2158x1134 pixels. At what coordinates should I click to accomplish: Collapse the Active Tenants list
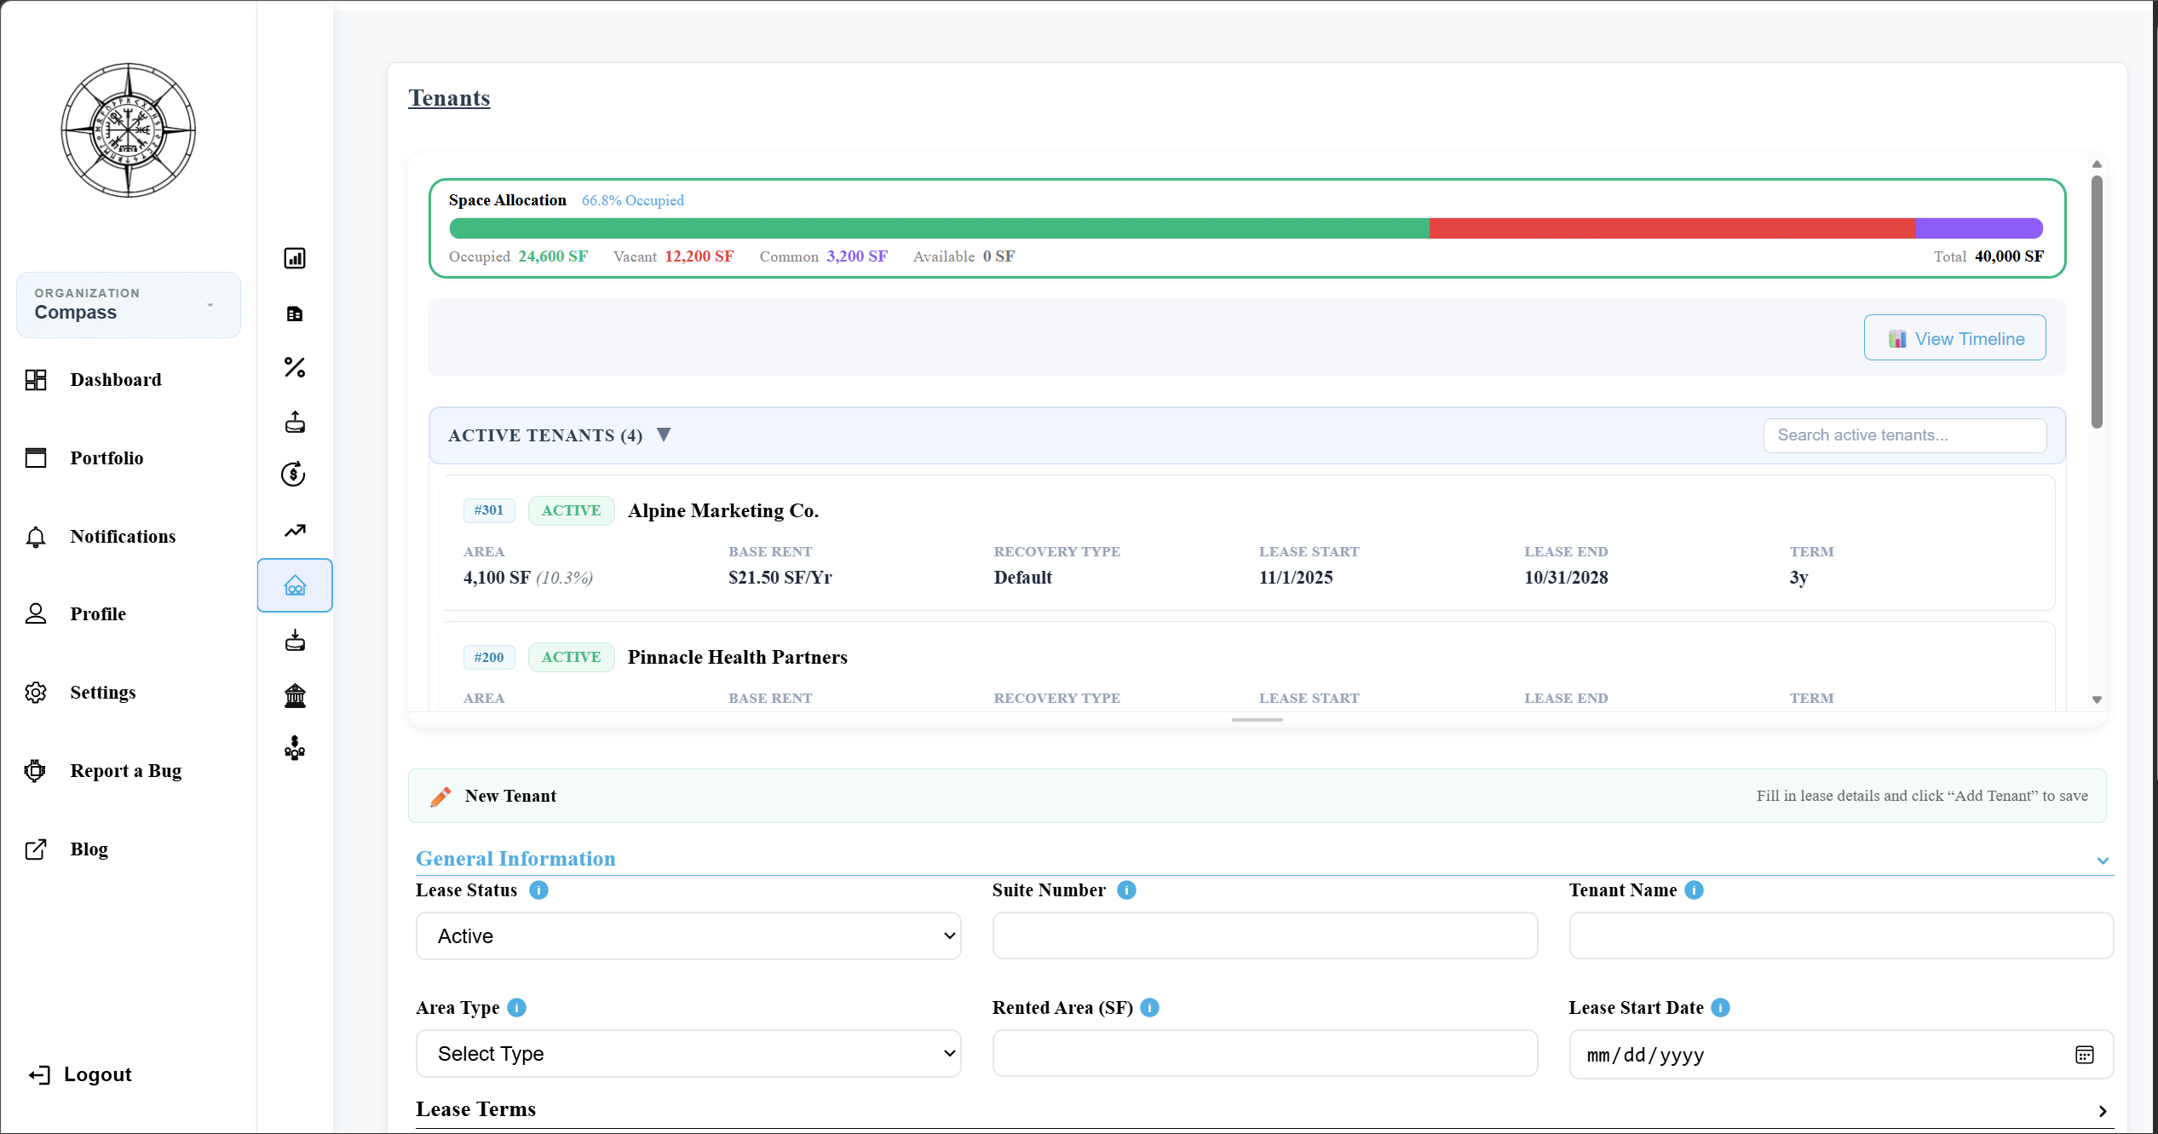coord(665,435)
